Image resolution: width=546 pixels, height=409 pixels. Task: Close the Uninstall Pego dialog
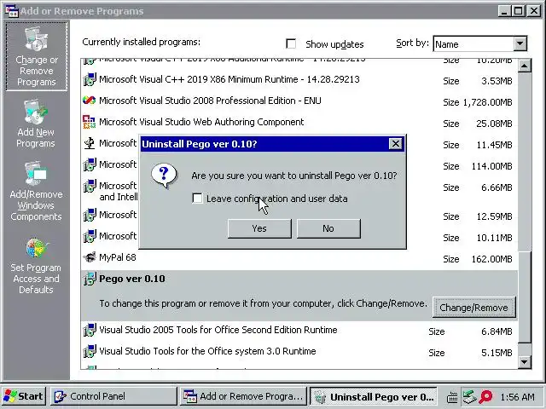[395, 144]
